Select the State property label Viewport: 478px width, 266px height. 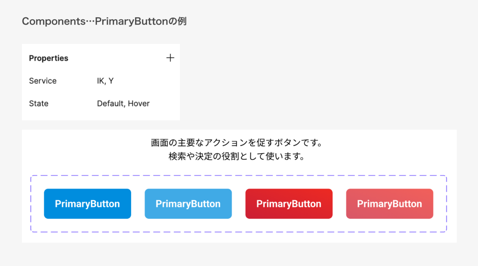(x=39, y=104)
